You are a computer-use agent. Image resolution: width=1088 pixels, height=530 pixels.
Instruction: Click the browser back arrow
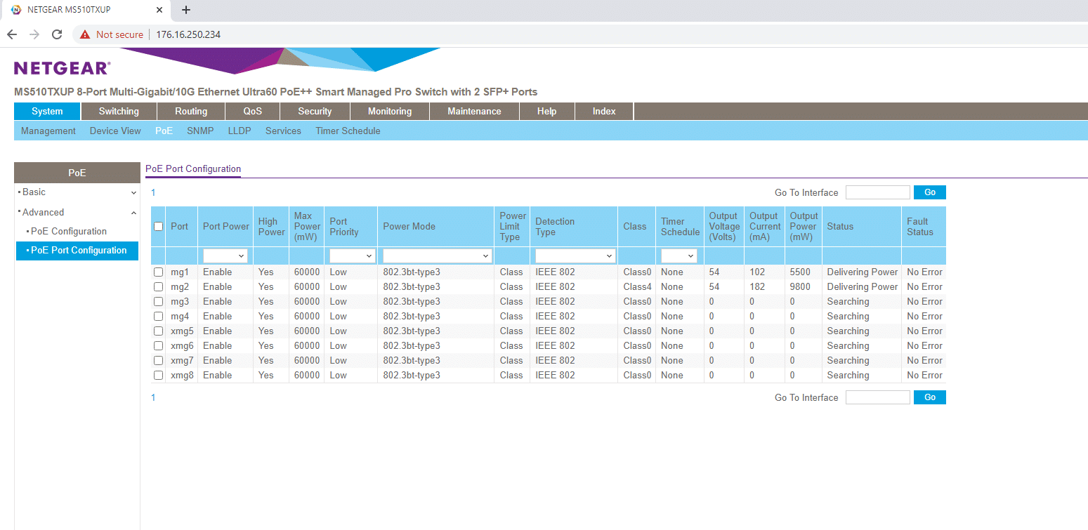[12, 34]
